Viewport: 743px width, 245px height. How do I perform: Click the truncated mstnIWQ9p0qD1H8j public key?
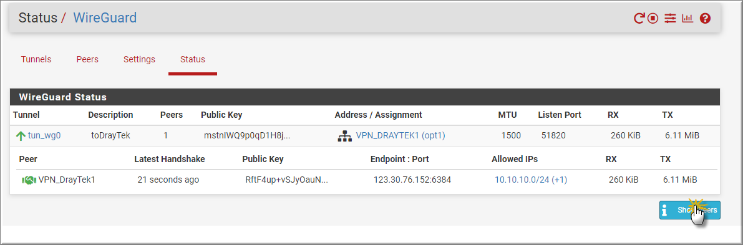click(x=247, y=135)
